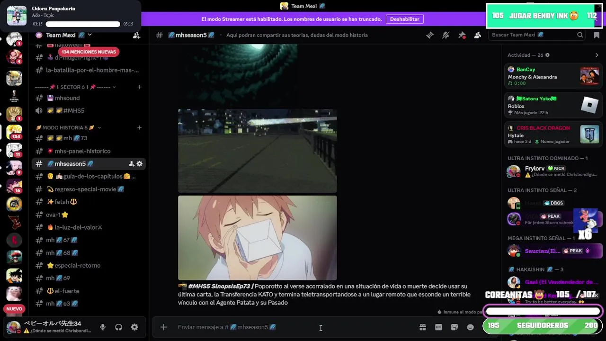Open Team Mexi server dropdown menu
Image resolution: width=606 pixels, height=341 pixels.
(89, 35)
